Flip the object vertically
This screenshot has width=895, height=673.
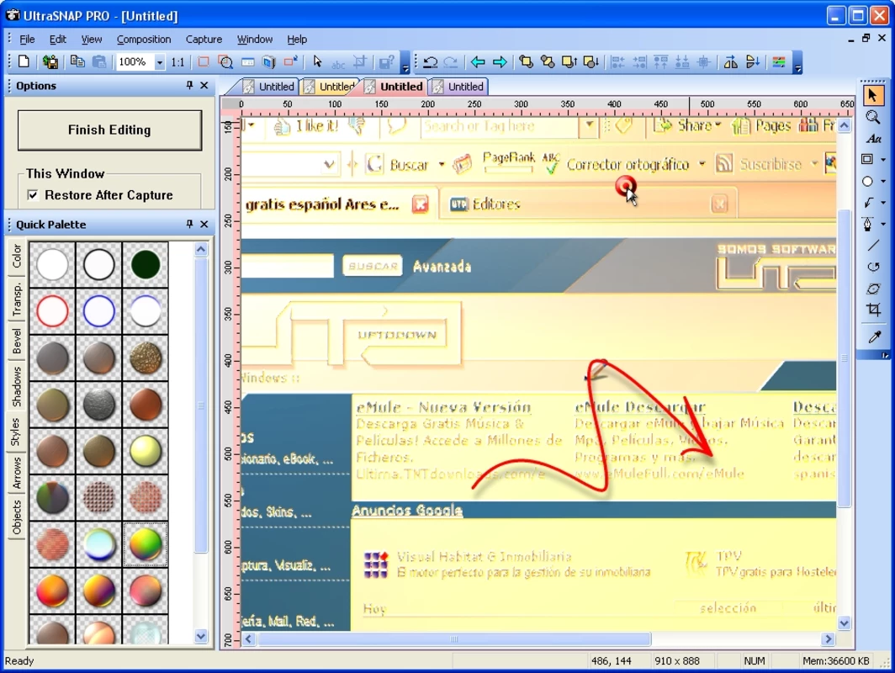coord(752,61)
